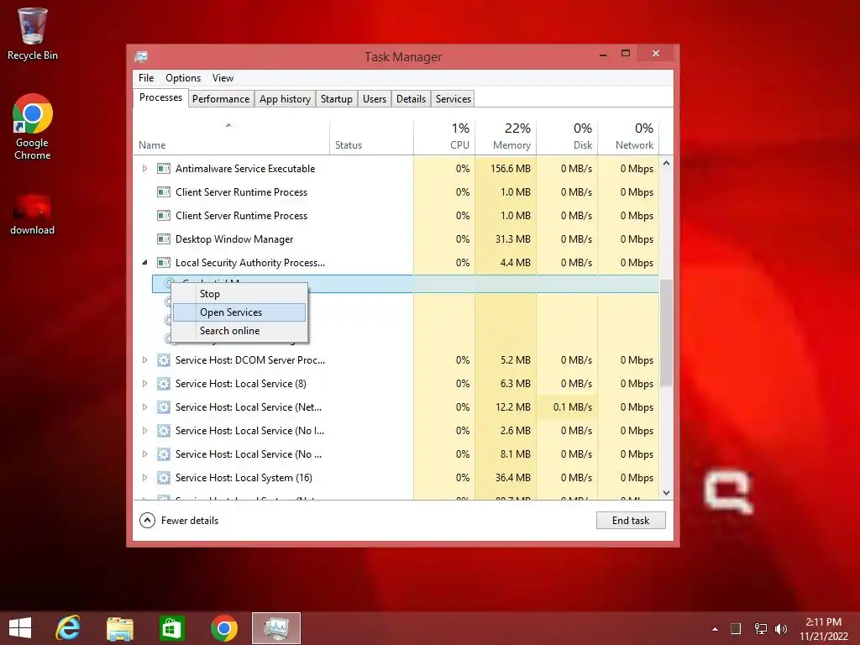Image resolution: width=860 pixels, height=645 pixels.
Task: Open the Windows Store taskbar icon
Action: (x=171, y=628)
